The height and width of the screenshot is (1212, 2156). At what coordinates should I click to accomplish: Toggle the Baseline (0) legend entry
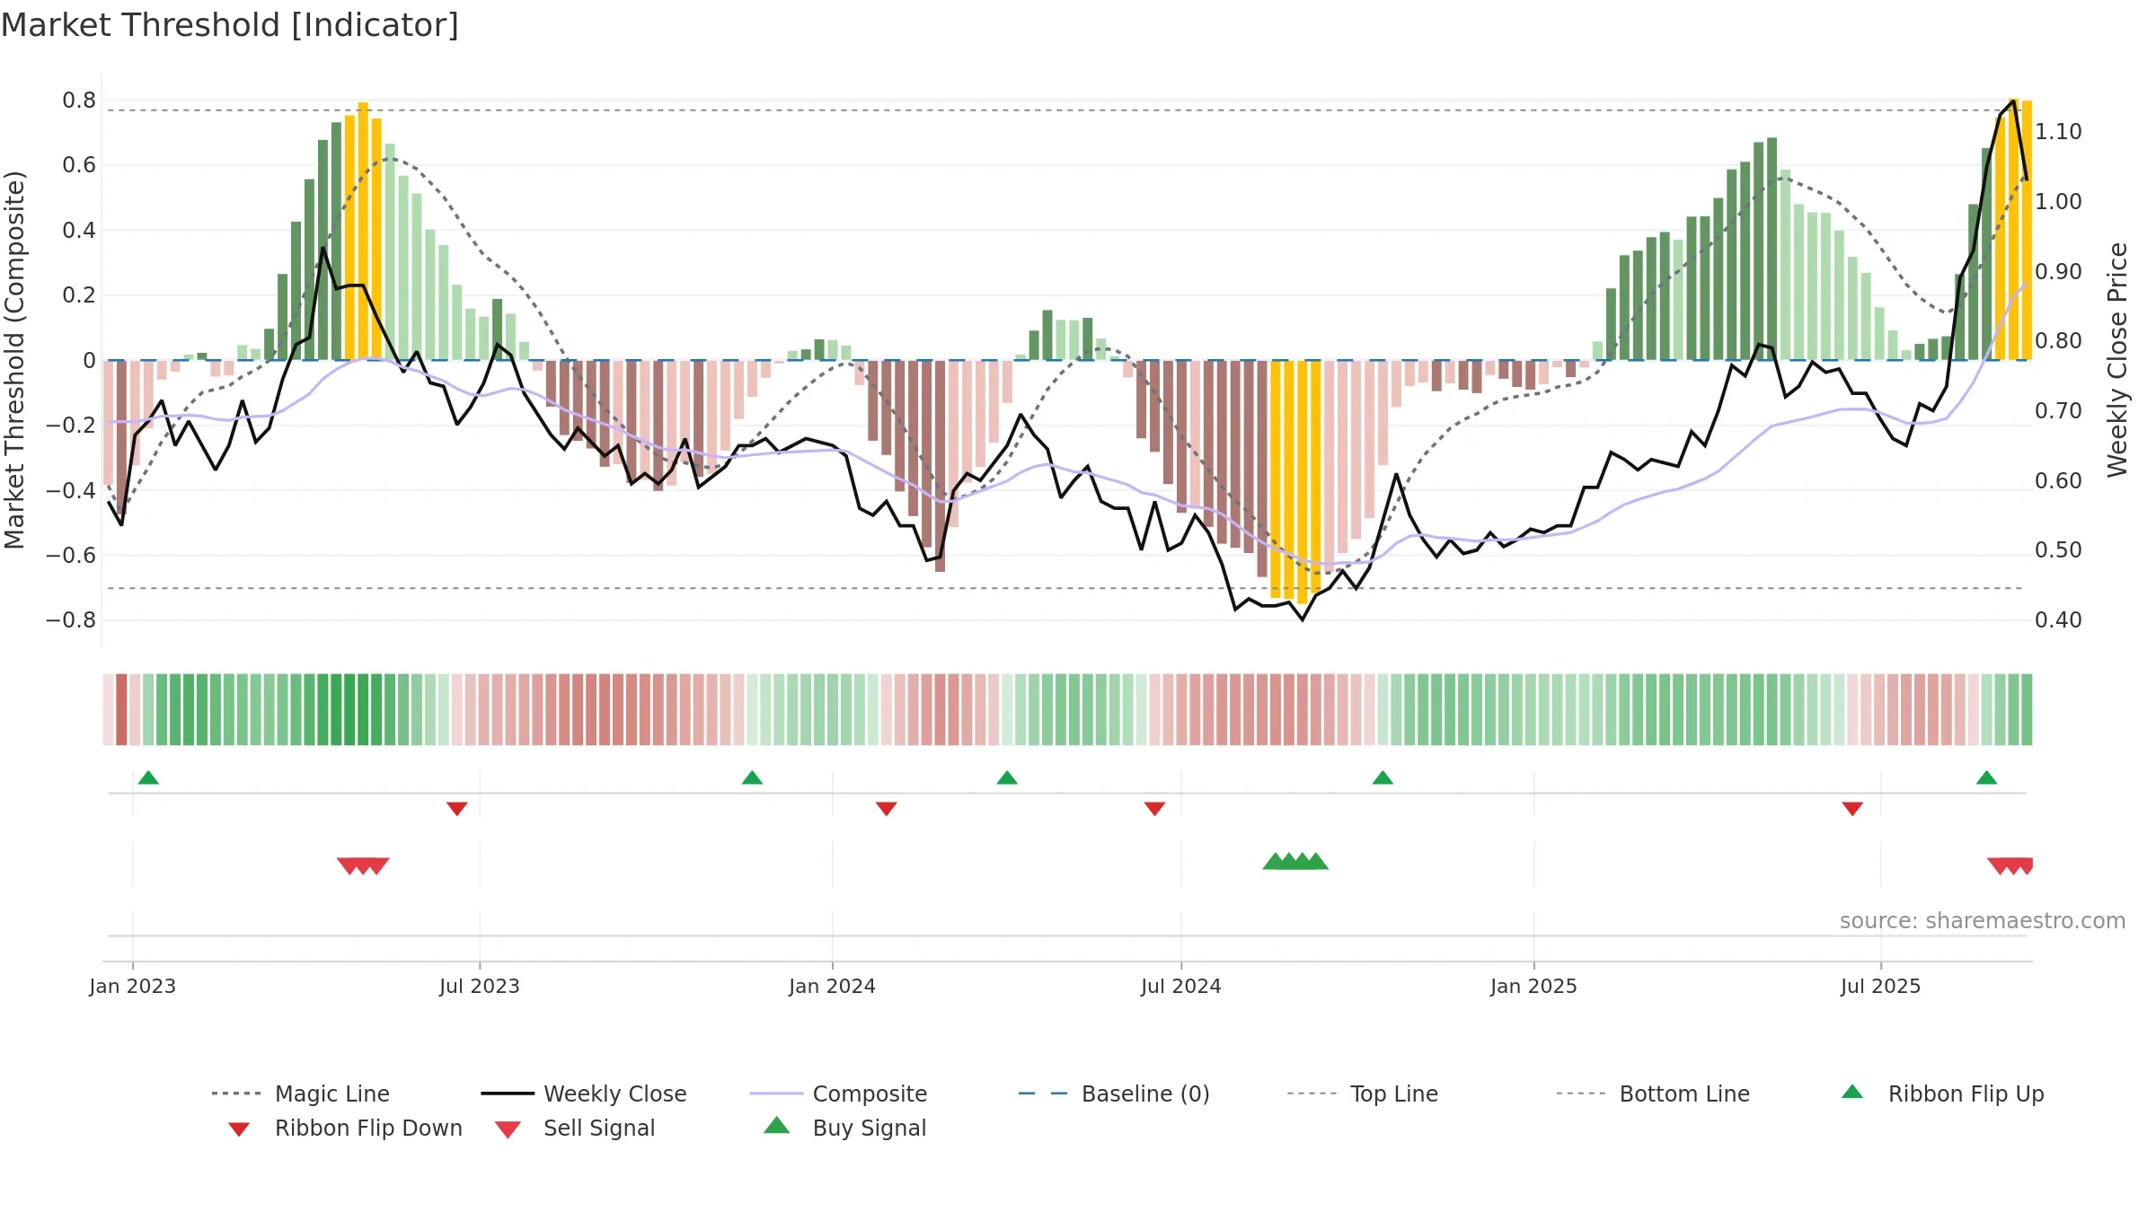pyautogui.click(x=1114, y=1093)
